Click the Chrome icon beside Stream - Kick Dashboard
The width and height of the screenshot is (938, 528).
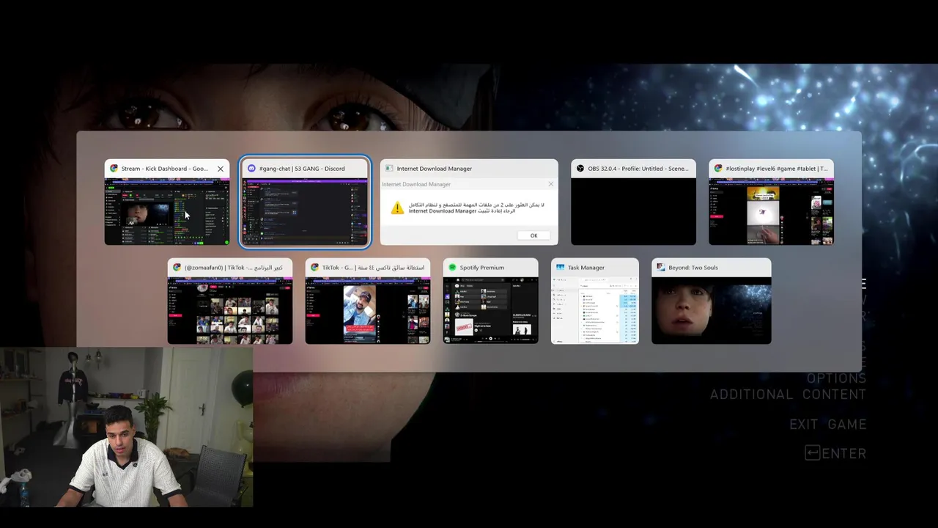[x=114, y=169]
